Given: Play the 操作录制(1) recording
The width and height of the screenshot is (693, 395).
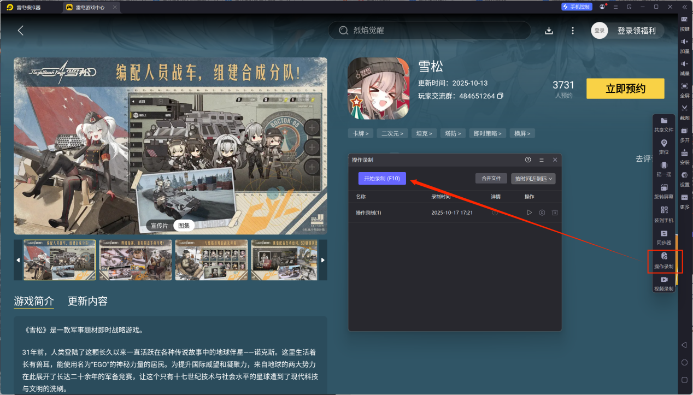Looking at the screenshot, I should tap(529, 213).
